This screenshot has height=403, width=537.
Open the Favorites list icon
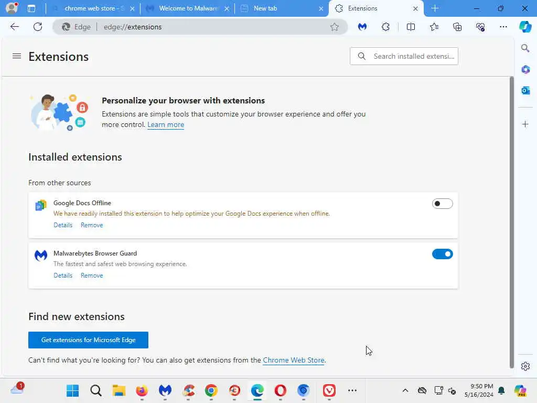tap(434, 27)
